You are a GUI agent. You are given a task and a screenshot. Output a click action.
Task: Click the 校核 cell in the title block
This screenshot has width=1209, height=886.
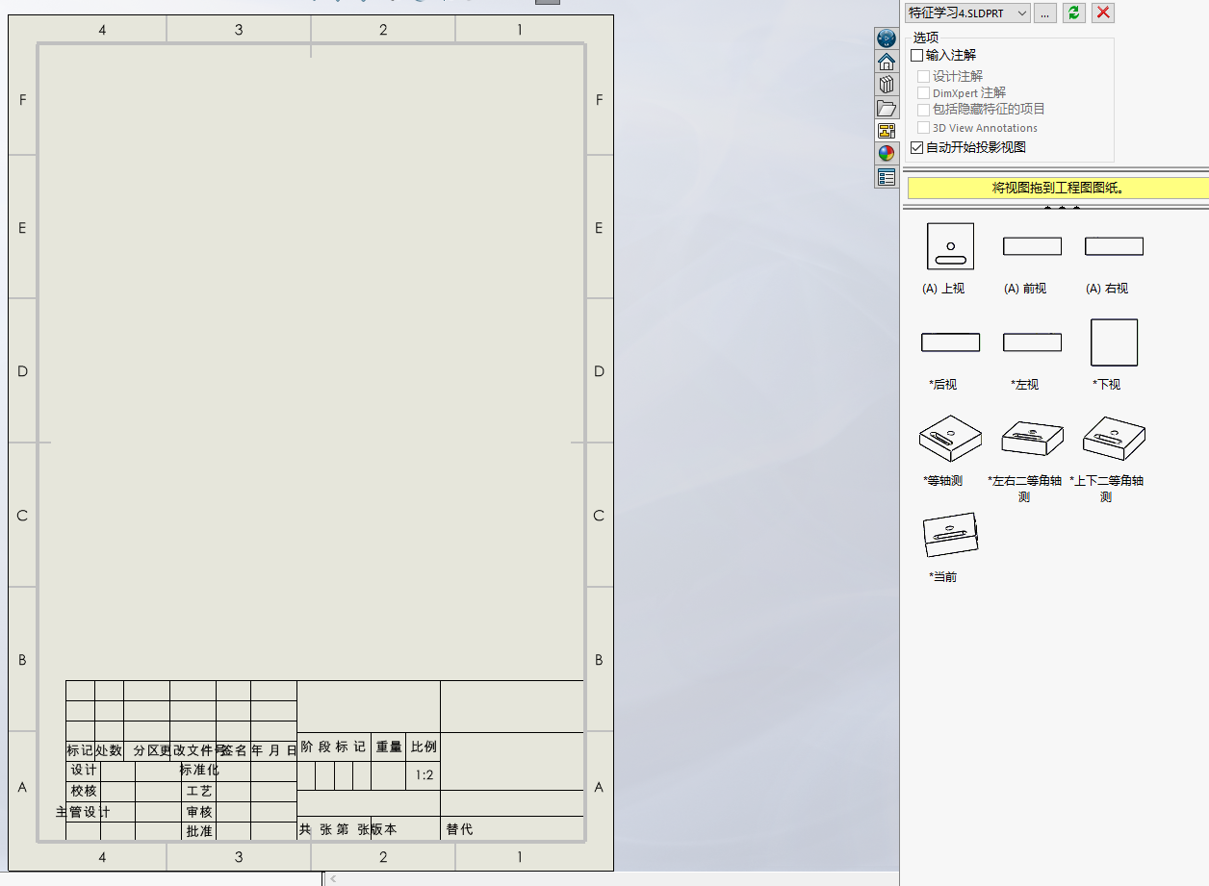[84, 791]
